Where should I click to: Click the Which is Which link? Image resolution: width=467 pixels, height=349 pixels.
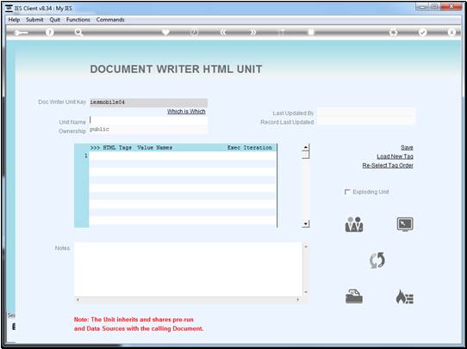(186, 112)
